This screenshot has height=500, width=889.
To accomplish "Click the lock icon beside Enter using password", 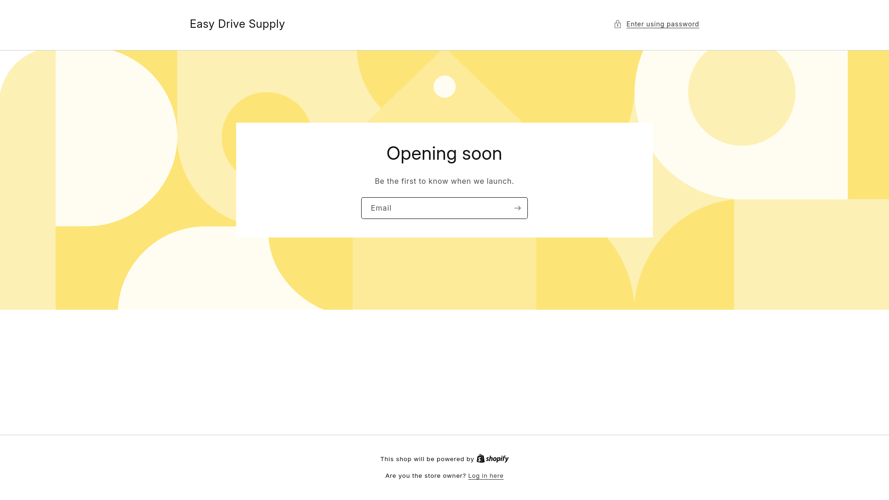I will 618,24.
